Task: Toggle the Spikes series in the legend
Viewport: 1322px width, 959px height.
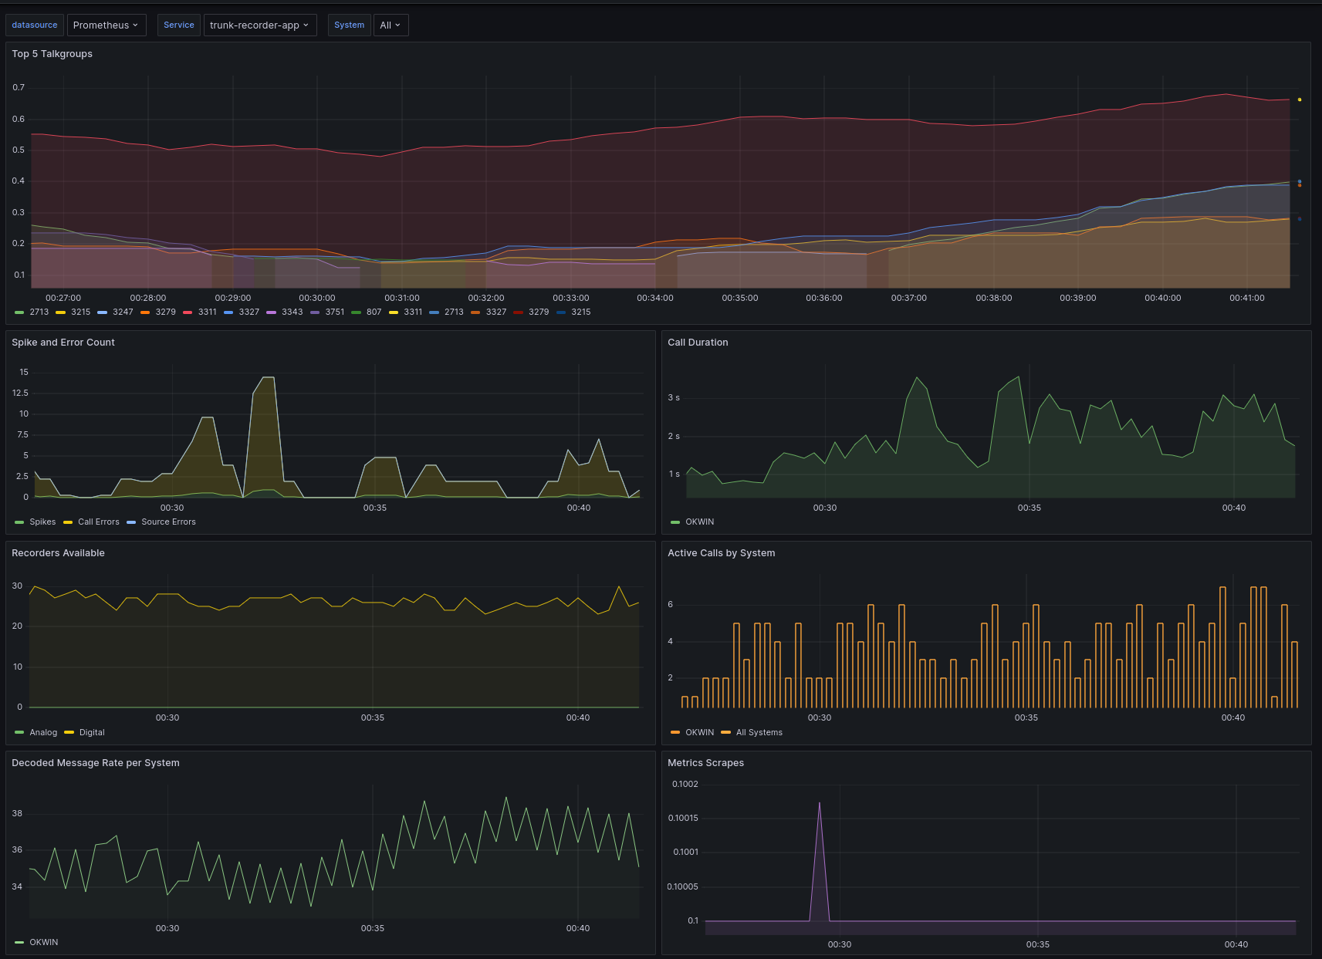Action: pyautogui.click(x=42, y=522)
